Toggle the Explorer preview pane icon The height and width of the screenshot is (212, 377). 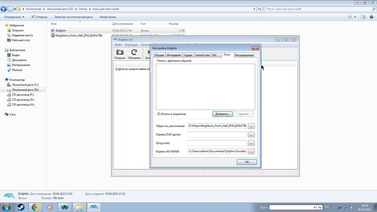(x=363, y=17)
